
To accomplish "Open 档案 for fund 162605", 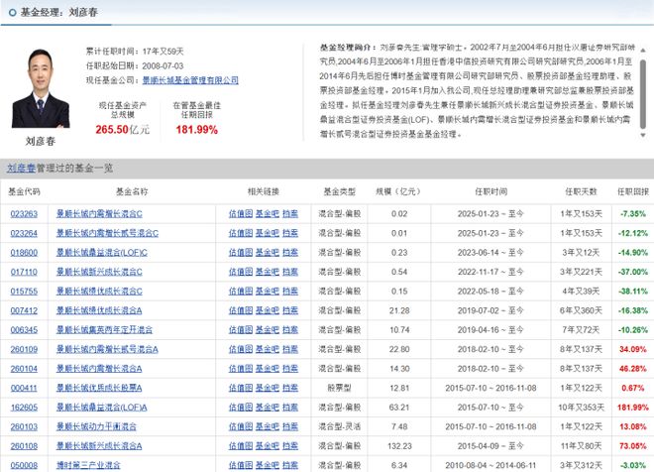I will coord(290,408).
